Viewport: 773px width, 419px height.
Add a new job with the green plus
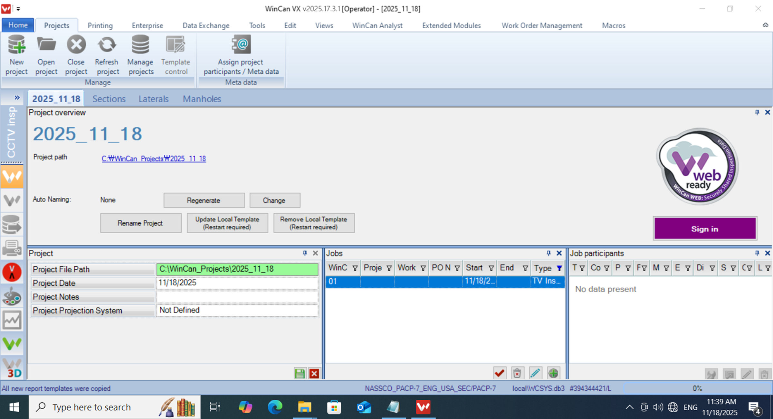553,373
